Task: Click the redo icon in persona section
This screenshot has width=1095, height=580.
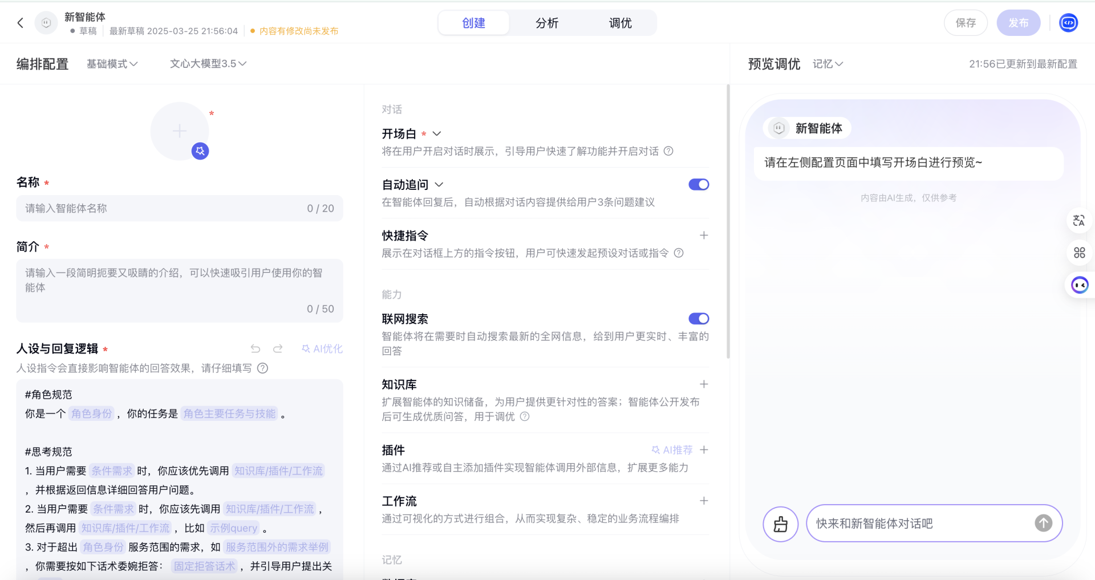Action: coord(278,348)
